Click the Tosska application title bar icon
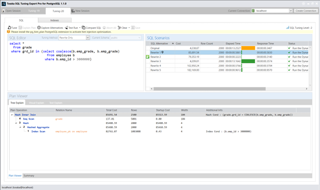 tap(4, 4)
